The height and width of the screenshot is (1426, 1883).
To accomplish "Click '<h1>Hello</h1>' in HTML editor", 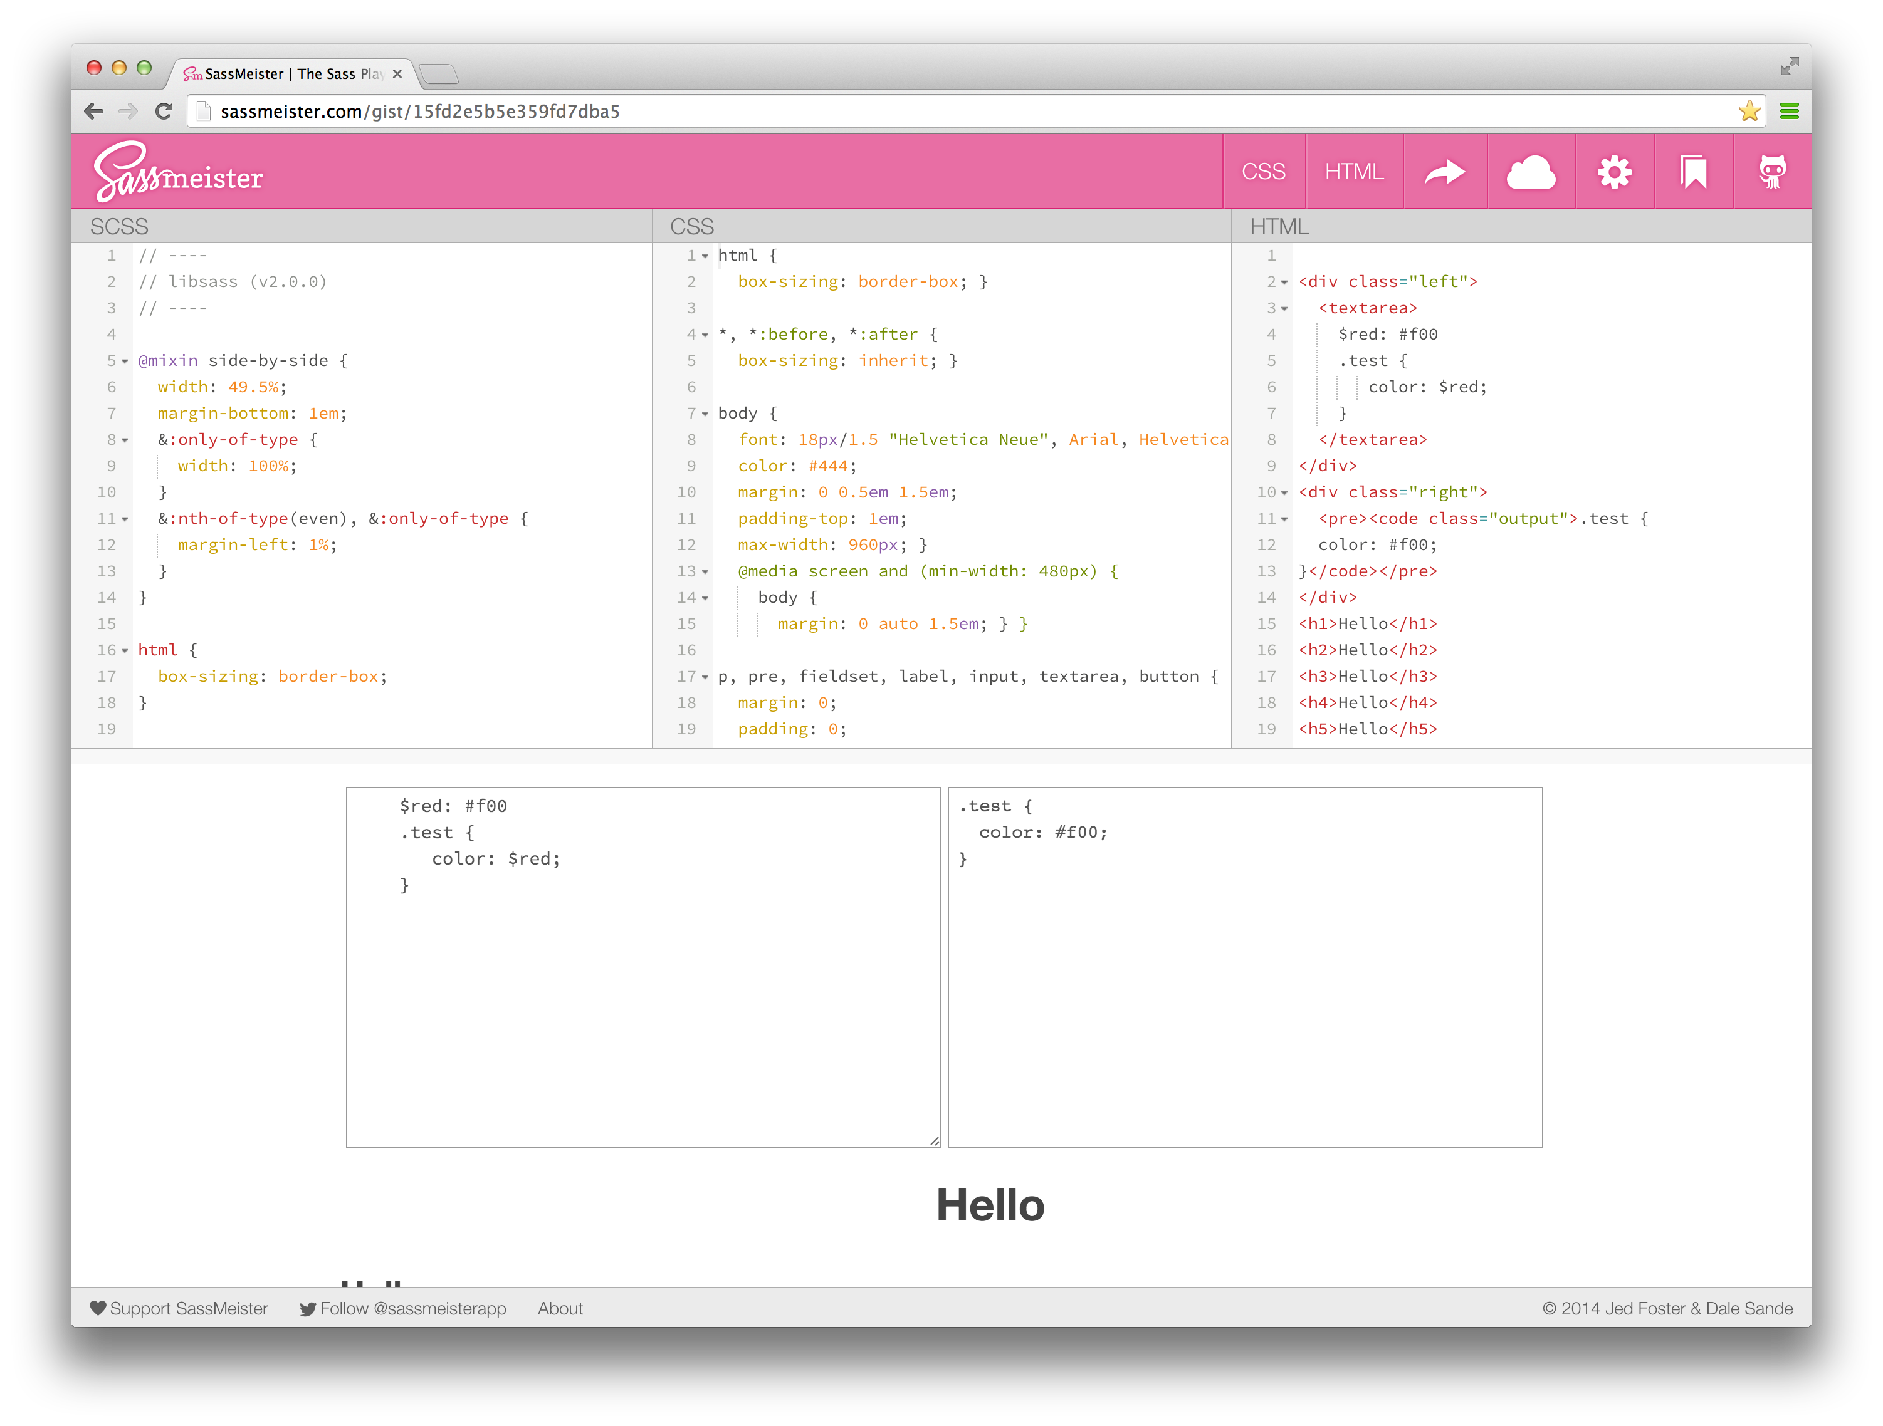I will click(x=1368, y=623).
